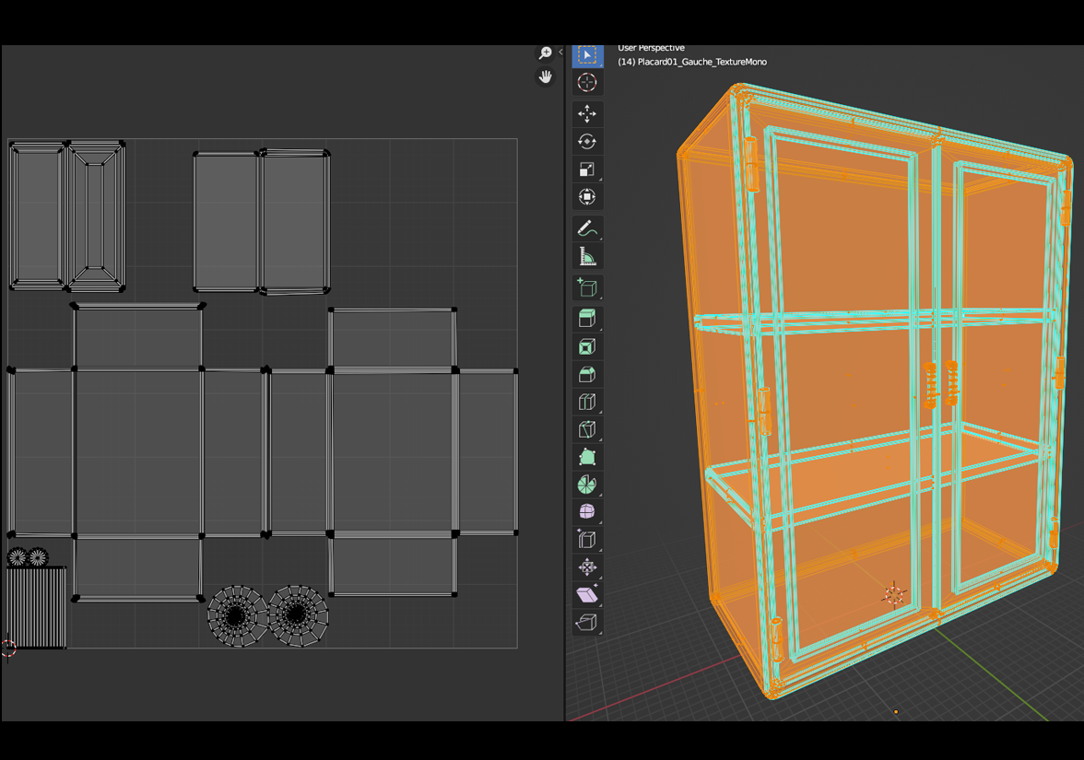Switch to the Rotate tool
The width and height of the screenshot is (1084, 760).
pyautogui.click(x=587, y=142)
